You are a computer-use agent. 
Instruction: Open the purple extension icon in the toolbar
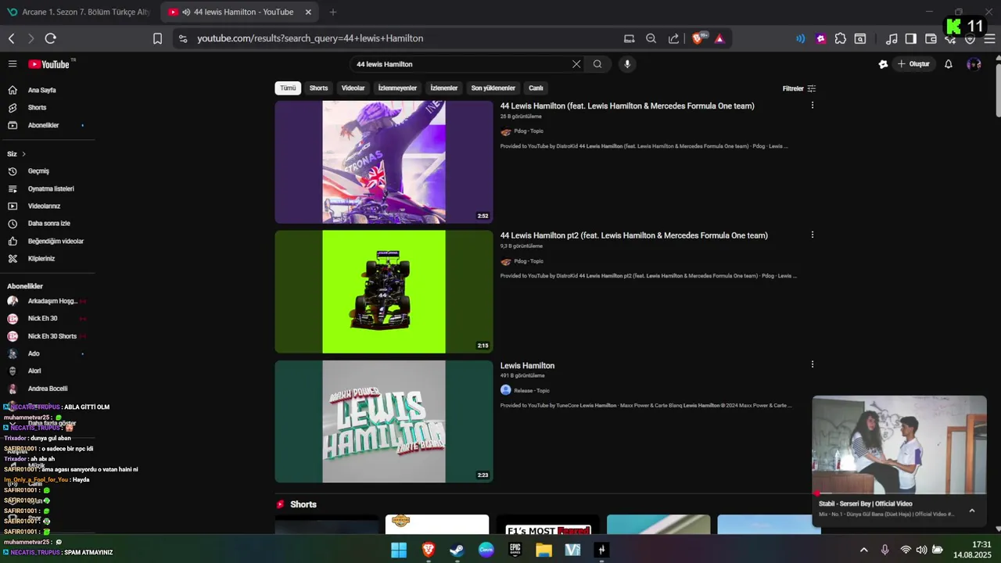click(x=820, y=38)
